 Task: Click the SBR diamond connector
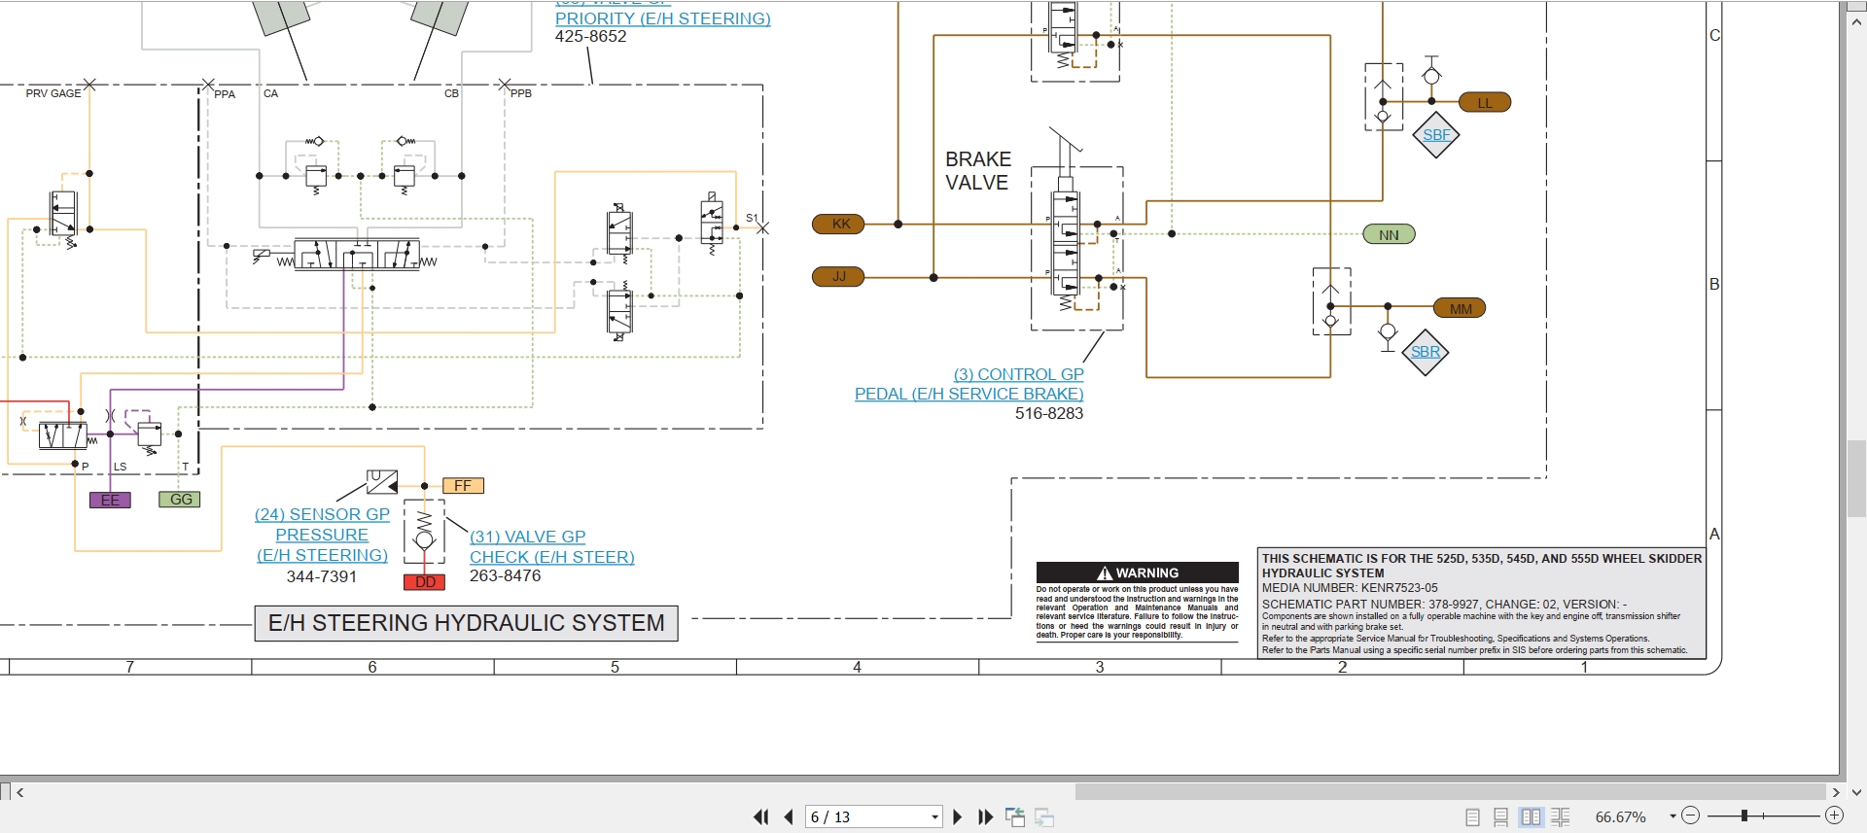click(1426, 352)
